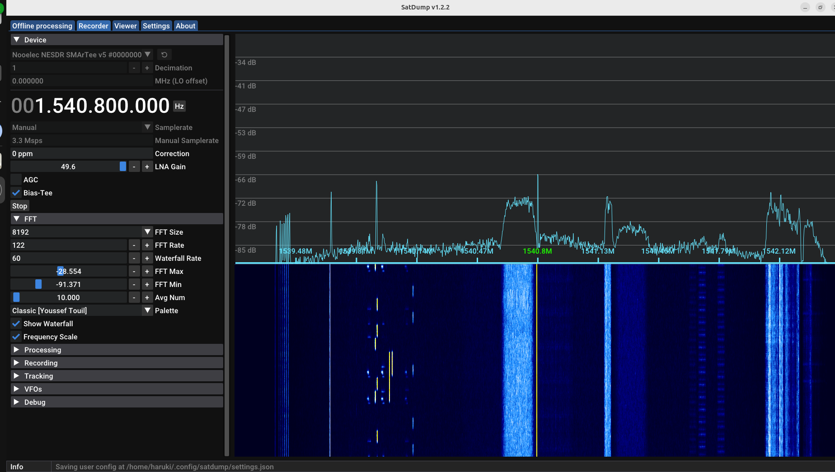The height and width of the screenshot is (472, 835).
Task: Click the Stop button
Action: pyautogui.click(x=19, y=206)
